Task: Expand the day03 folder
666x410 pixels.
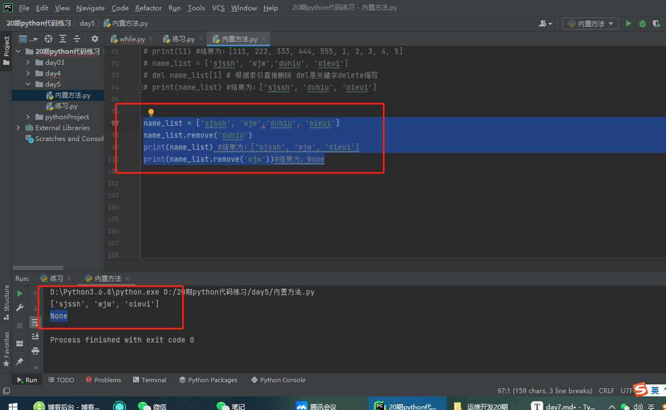Action: [28, 63]
